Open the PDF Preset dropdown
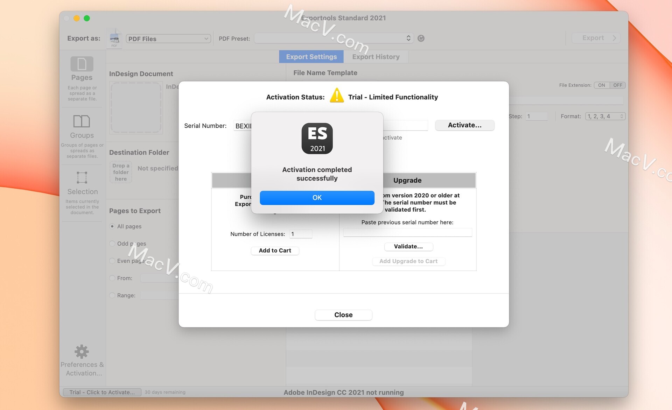Screen dimensions: 672x410 (x=334, y=38)
